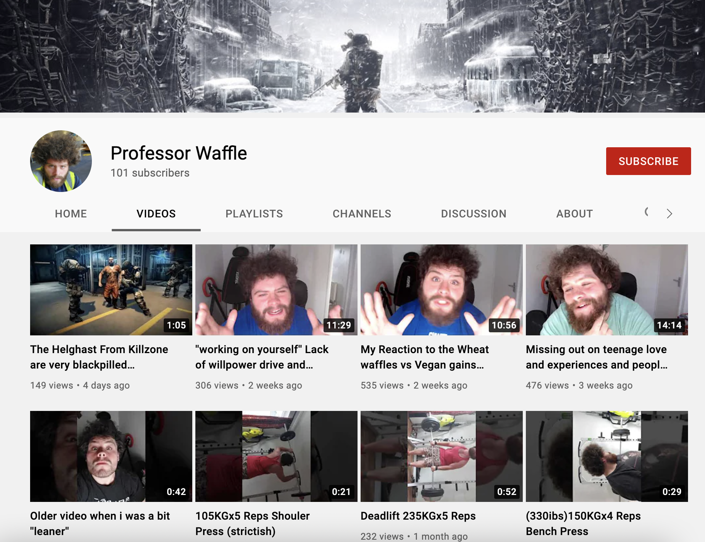Click the 11:29 duration badge
Image resolution: width=705 pixels, height=542 pixels.
point(339,325)
